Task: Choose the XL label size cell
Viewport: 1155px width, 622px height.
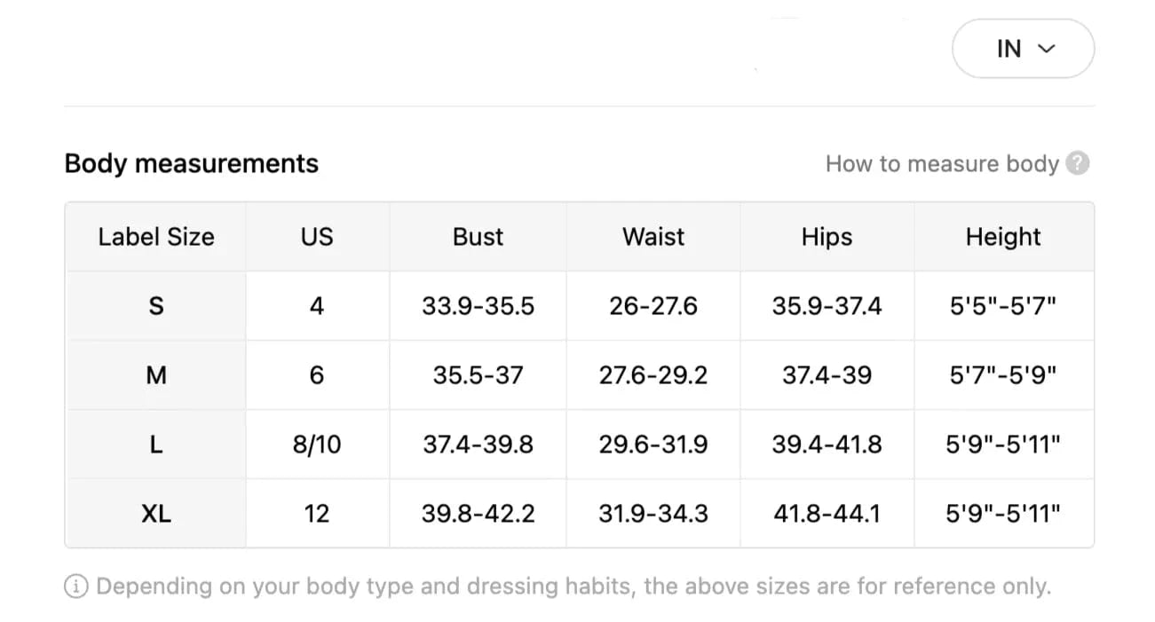Action: (x=156, y=514)
